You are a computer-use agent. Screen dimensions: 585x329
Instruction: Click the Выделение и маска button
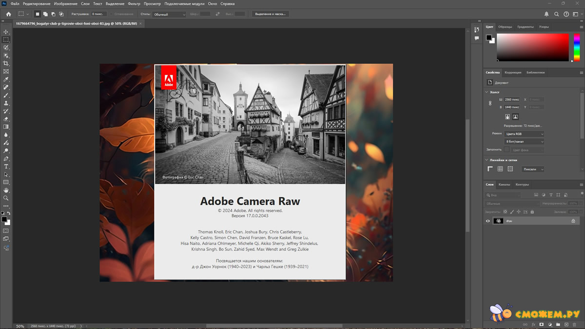tap(271, 14)
